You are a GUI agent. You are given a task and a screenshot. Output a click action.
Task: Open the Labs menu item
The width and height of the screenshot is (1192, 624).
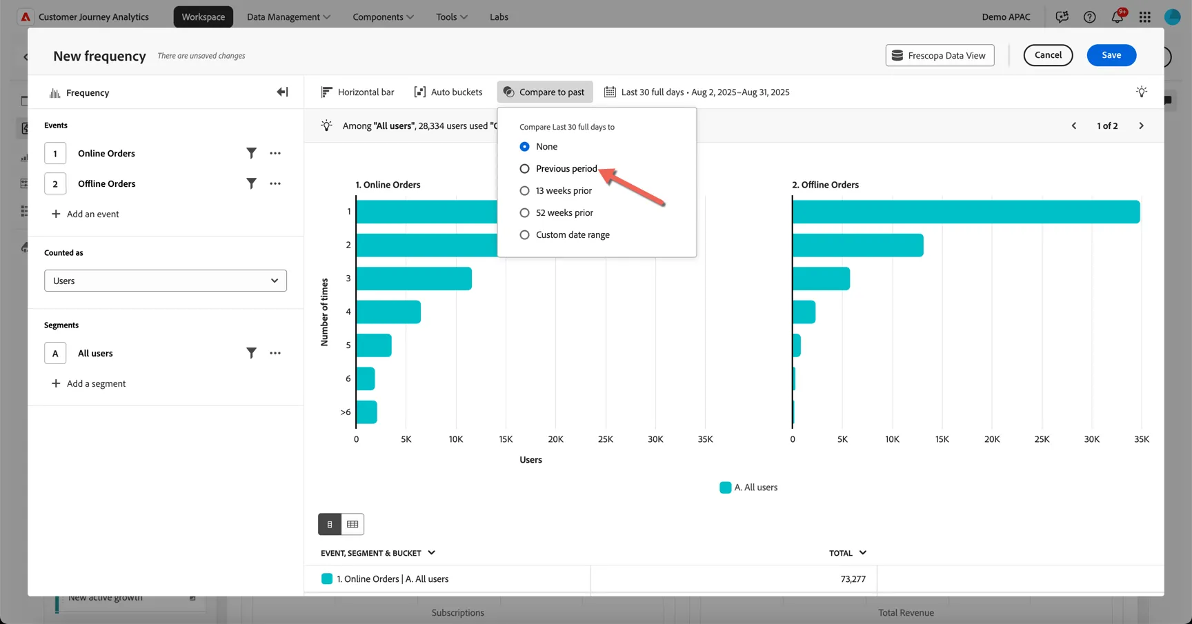[x=499, y=17]
